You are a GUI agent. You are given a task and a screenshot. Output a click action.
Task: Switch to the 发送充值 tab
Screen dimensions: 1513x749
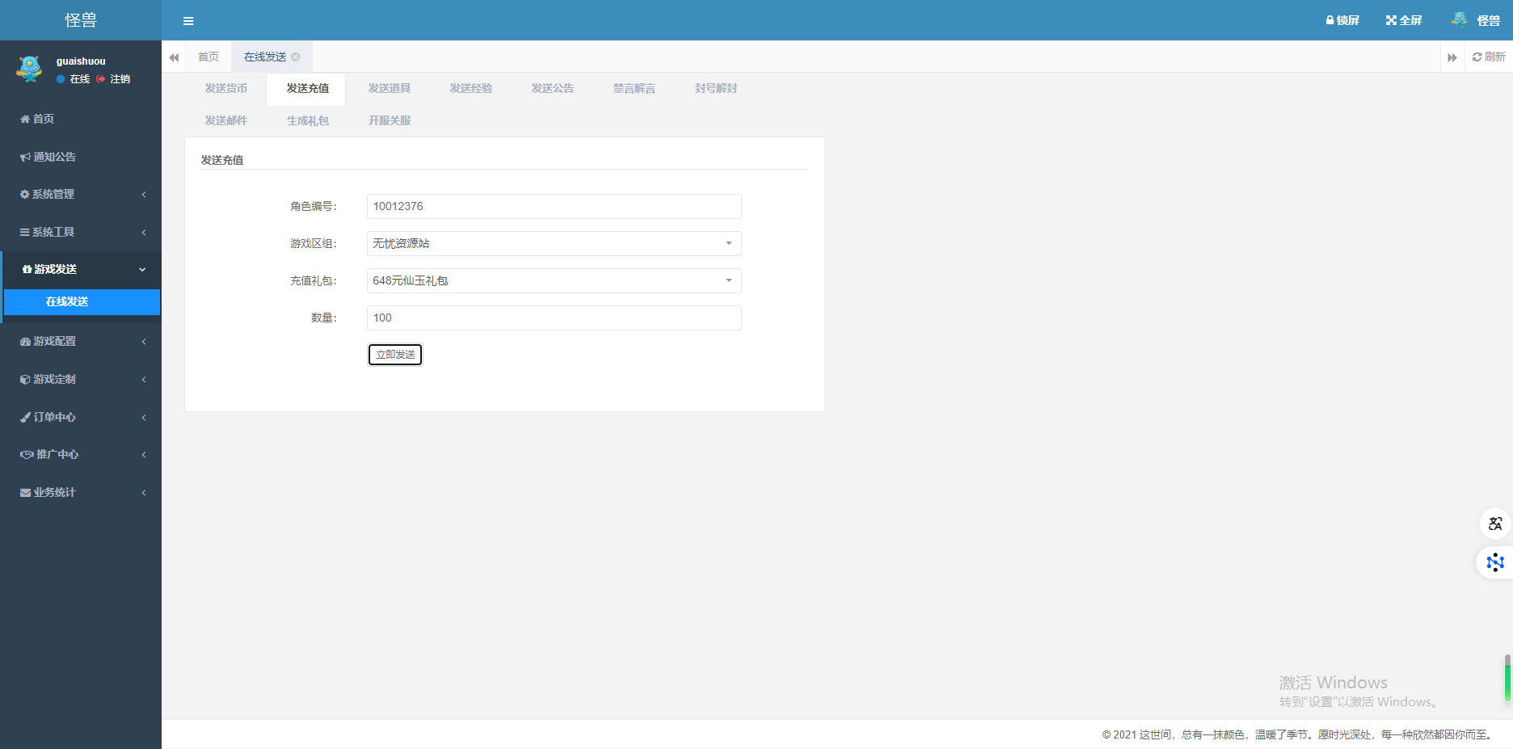coord(308,88)
